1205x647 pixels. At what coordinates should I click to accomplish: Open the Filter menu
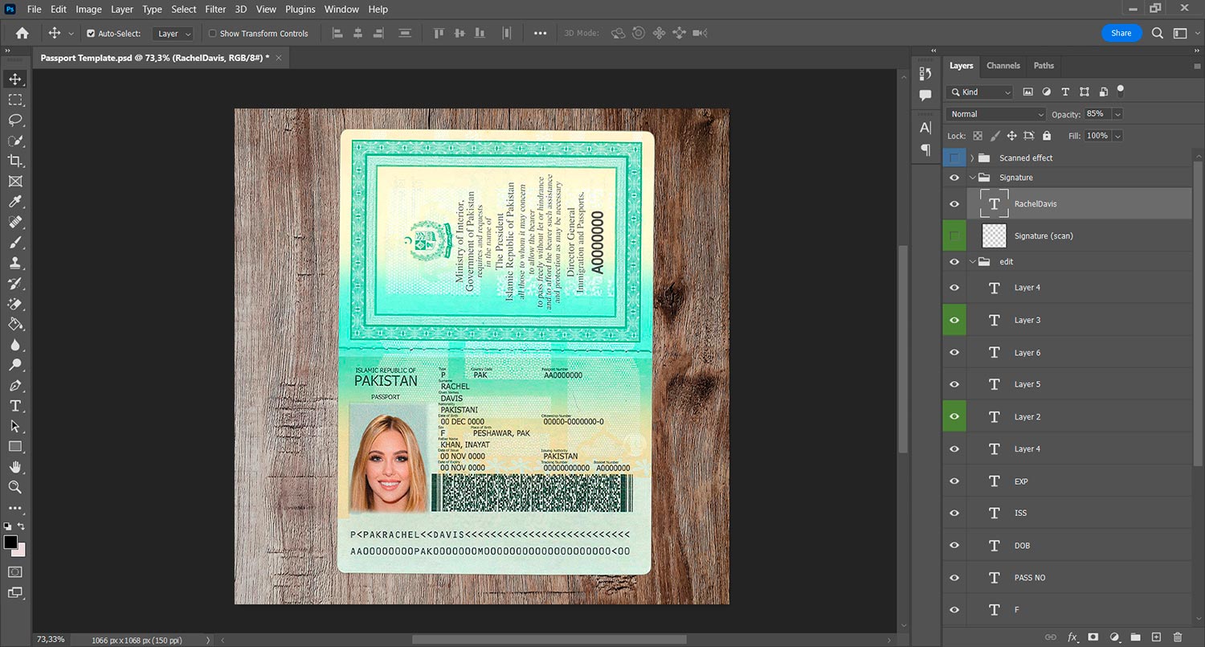point(215,10)
